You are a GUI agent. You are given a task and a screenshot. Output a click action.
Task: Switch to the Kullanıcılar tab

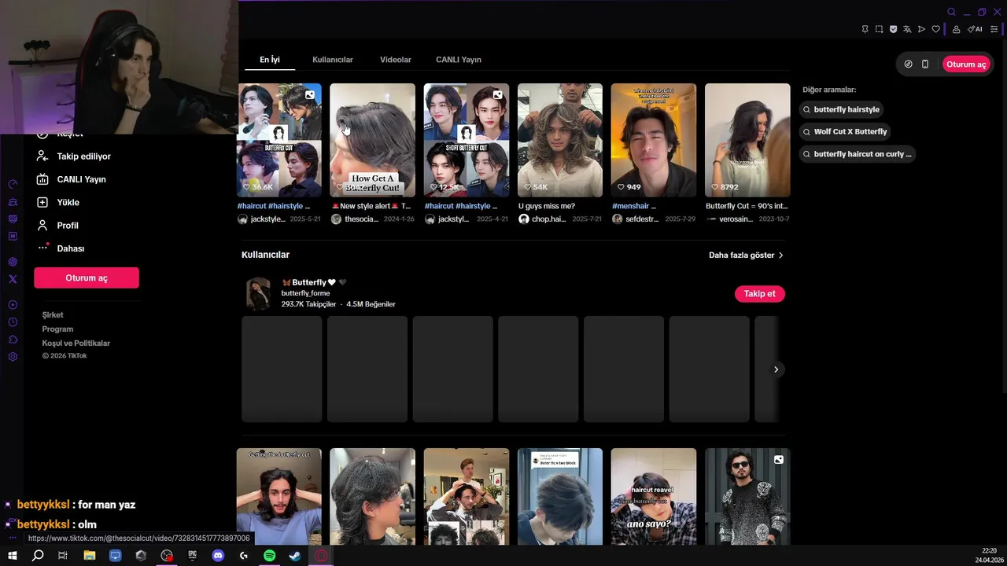(332, 60)
